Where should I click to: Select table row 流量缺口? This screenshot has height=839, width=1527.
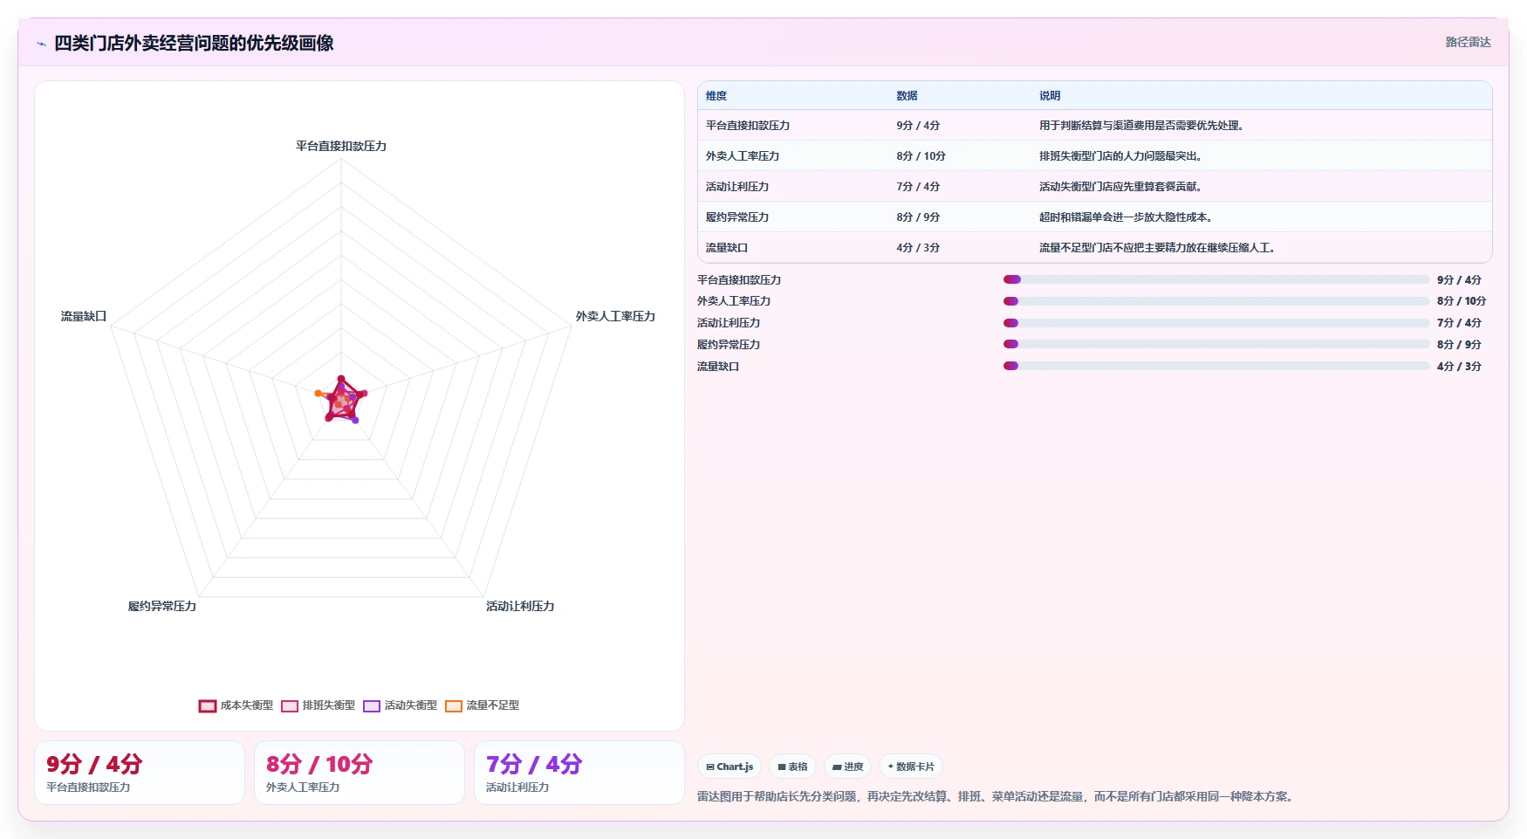[x=1095, y=248]
